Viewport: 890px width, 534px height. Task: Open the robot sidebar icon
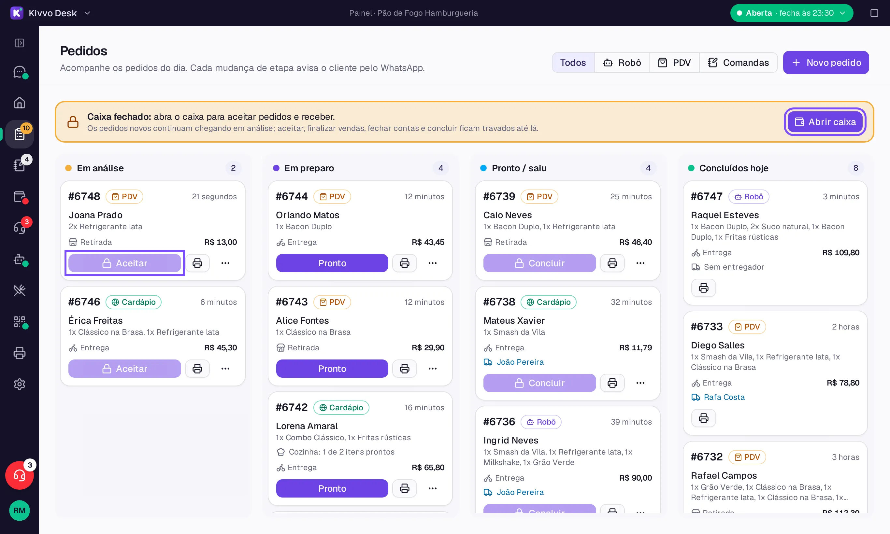click(20, 259)
